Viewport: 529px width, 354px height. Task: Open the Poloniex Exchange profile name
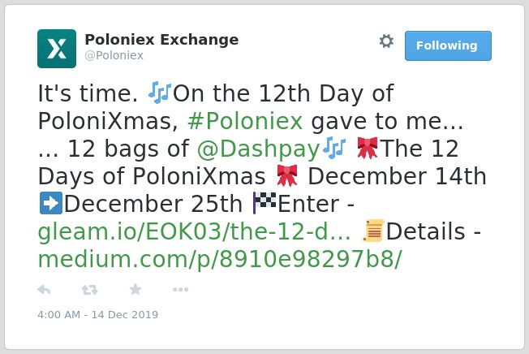(x=161, y=40)
